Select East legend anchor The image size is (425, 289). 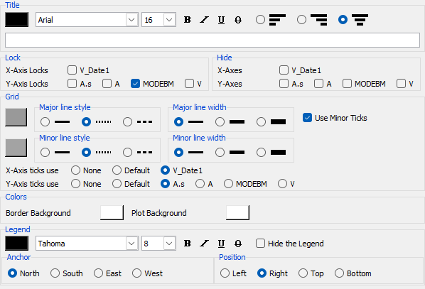click(x=98, y=273)
